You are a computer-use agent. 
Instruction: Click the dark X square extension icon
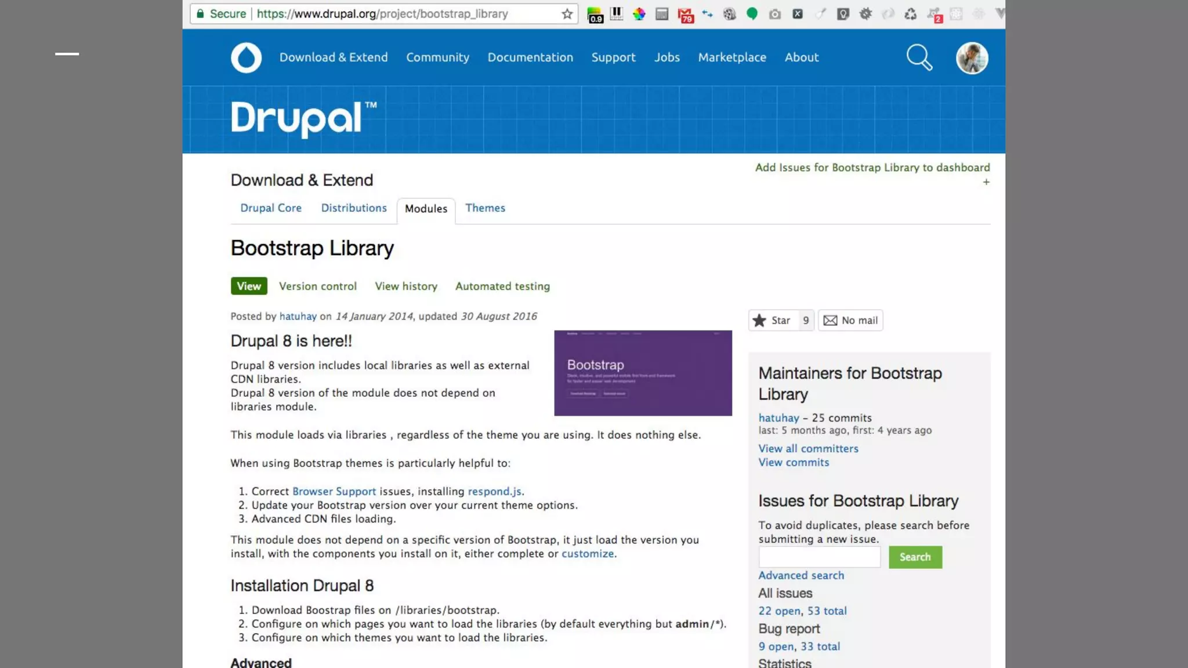(798, 14)
